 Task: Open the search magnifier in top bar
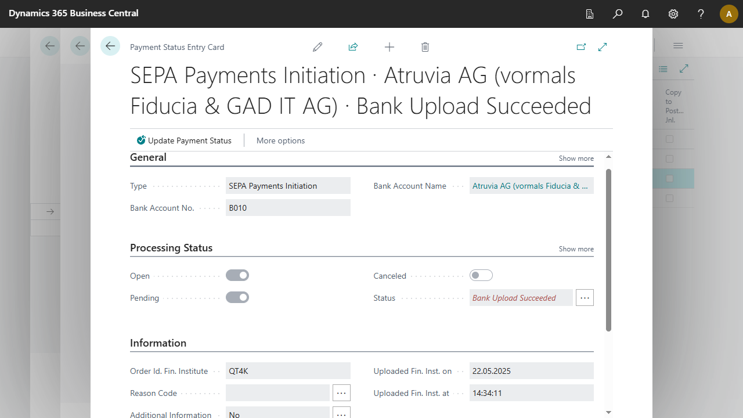(618, 14)
